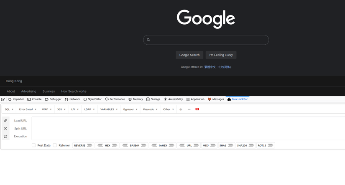Expand the WAF dropdown

pyautogui.click(x=47, y=109)
